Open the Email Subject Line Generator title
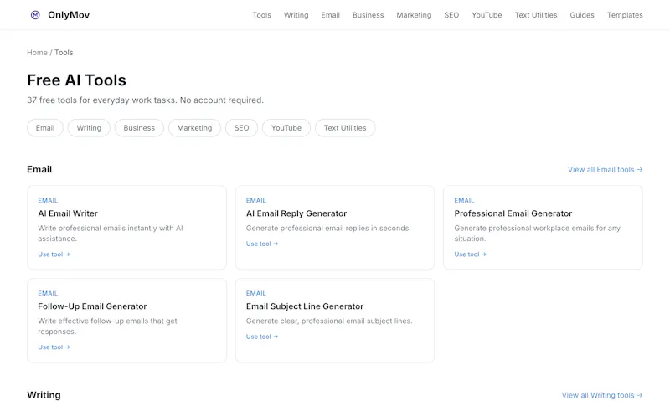Image resolution: width=670 pixels, height=401 pixels. (305, 306)
